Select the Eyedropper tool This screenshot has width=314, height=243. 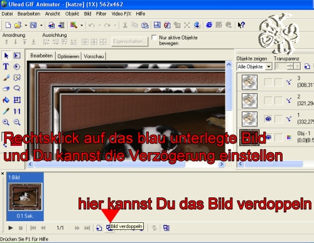[x=6, y=111]
